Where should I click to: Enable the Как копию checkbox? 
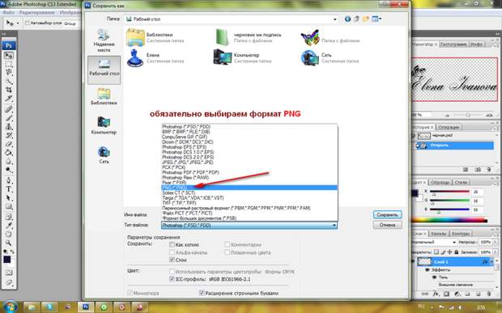(172, 244)
